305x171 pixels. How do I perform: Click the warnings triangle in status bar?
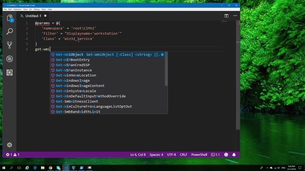(15, 154)
